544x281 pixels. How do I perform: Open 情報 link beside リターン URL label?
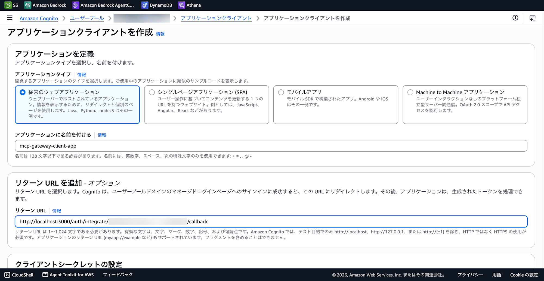click(57, 211)
